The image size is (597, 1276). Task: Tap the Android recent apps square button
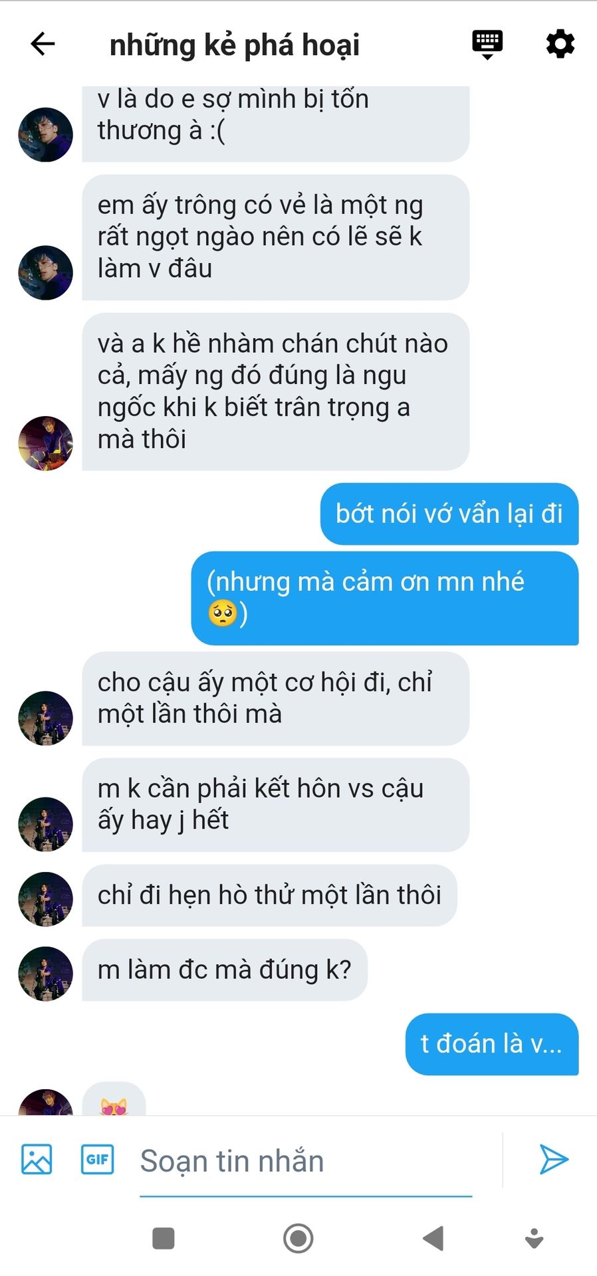pos(164,1238)
